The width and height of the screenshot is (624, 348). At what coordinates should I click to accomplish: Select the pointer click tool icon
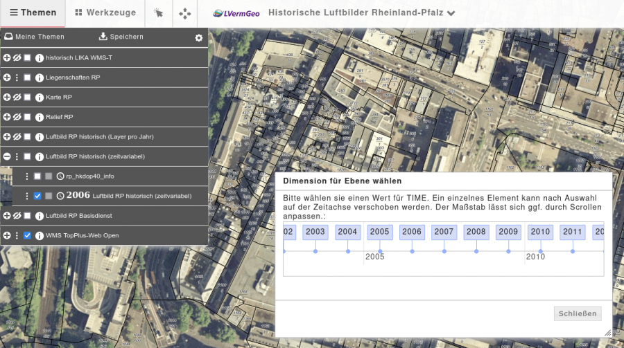click(x=158, y=13)
